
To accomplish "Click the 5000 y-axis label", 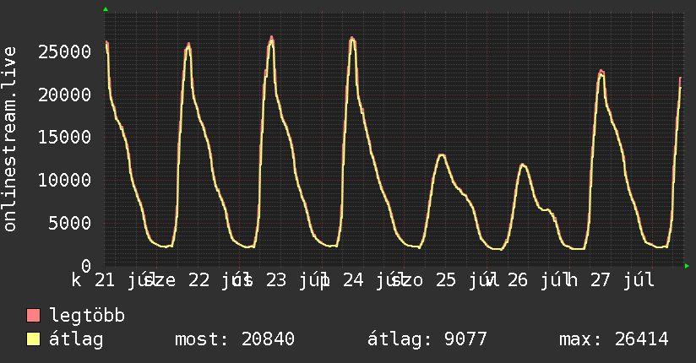I will pos(70,223).
